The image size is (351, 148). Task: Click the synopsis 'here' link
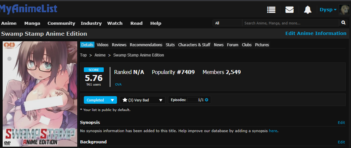(273, 131)
